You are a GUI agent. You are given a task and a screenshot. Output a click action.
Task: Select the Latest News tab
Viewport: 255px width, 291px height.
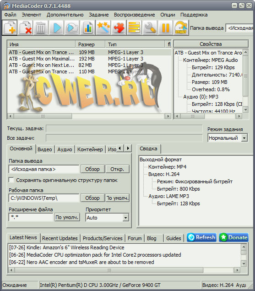[x=23, y=237]
